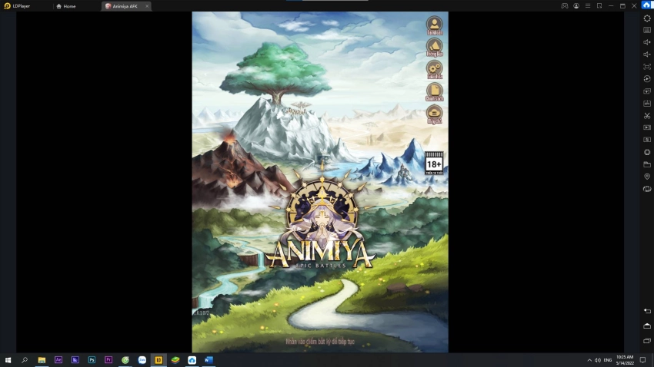The height and width of the screenshot is (367, 654).
Task: Launch After Effects from taskbar
Action: tap(58, 360)
